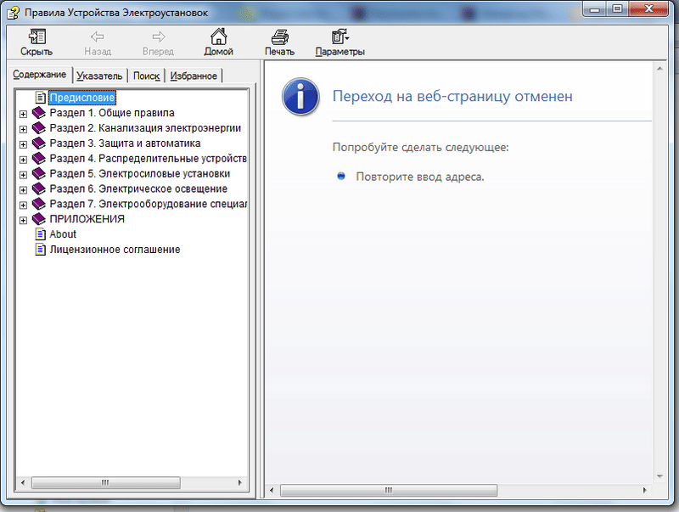Expand Раздел 7 tree node

(x=23, y=205)
